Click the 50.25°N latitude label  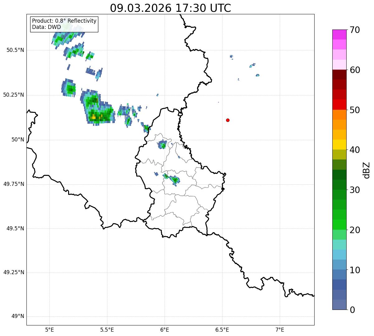click(13, 95)
